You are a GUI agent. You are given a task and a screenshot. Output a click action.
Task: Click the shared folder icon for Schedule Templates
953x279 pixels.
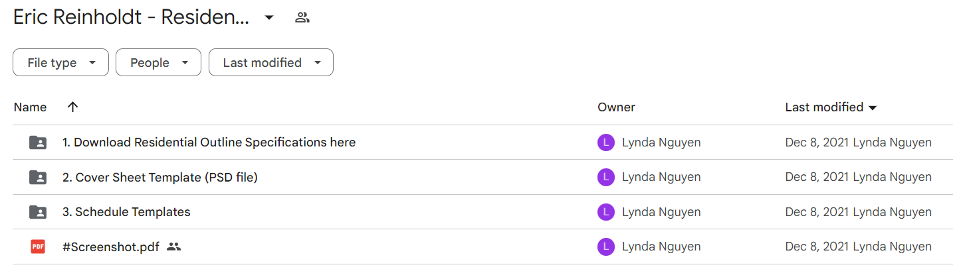pyautogui.click(x=38, y=212)
